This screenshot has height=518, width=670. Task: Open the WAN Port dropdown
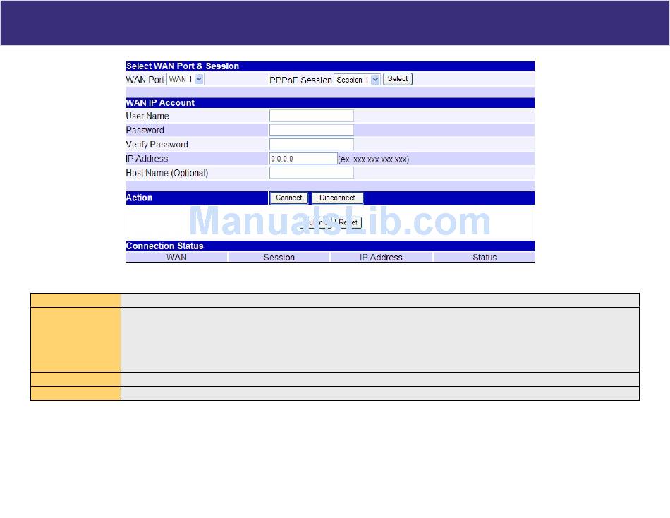[x=185, y=80]
